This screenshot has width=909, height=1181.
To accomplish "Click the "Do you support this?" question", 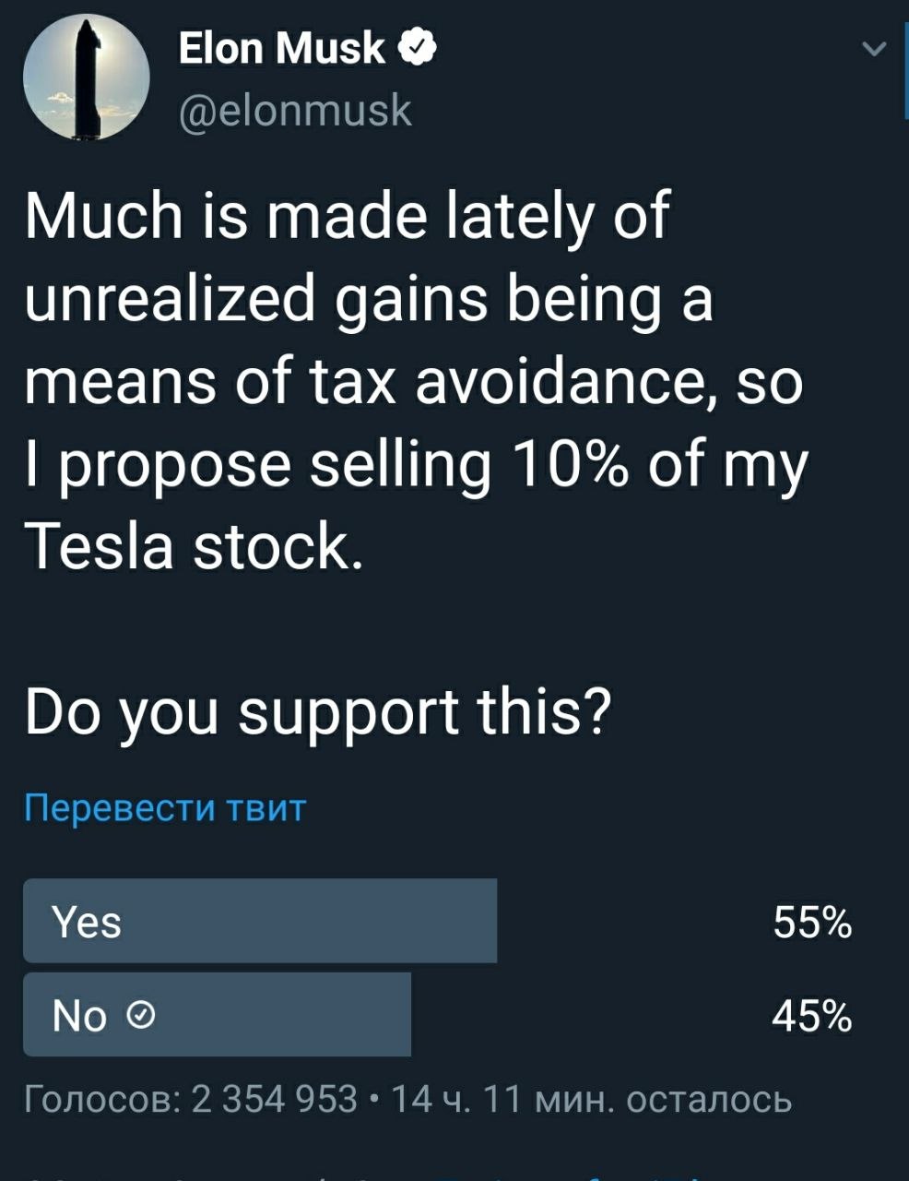I will 318,711.
